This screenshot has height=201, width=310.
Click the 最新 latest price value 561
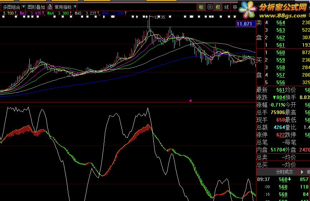point(281,90)
